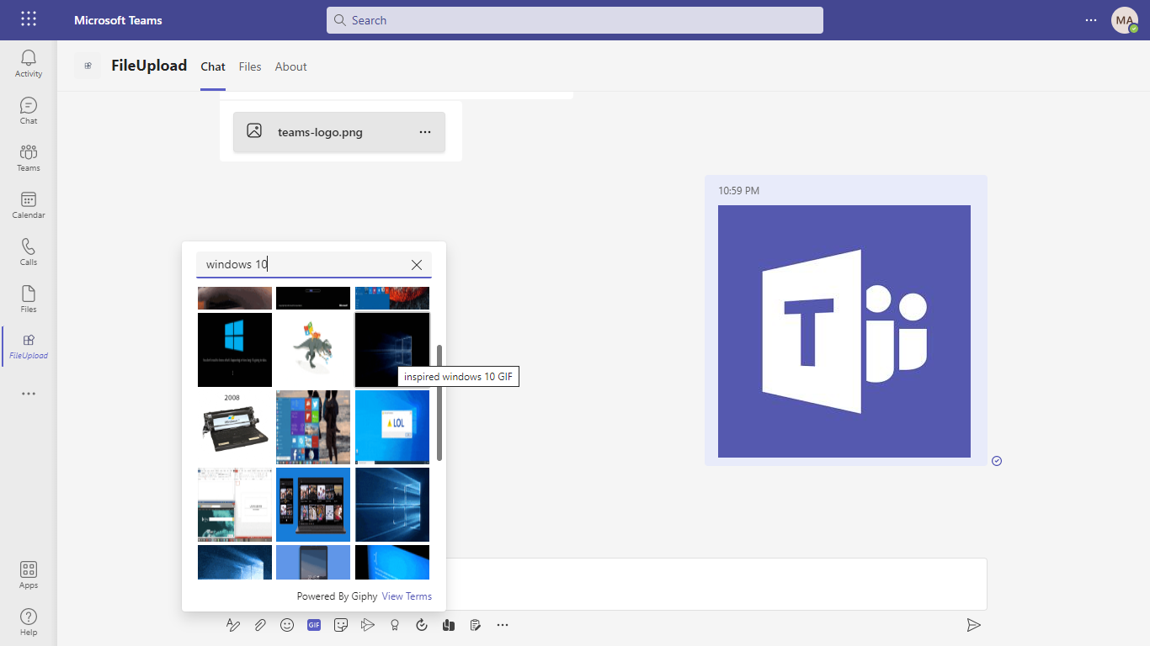Image resolution: width=1150 pixels, height=646 pixels.
Task: Click the GIF results scrollbar
Action: click(439, 403)
